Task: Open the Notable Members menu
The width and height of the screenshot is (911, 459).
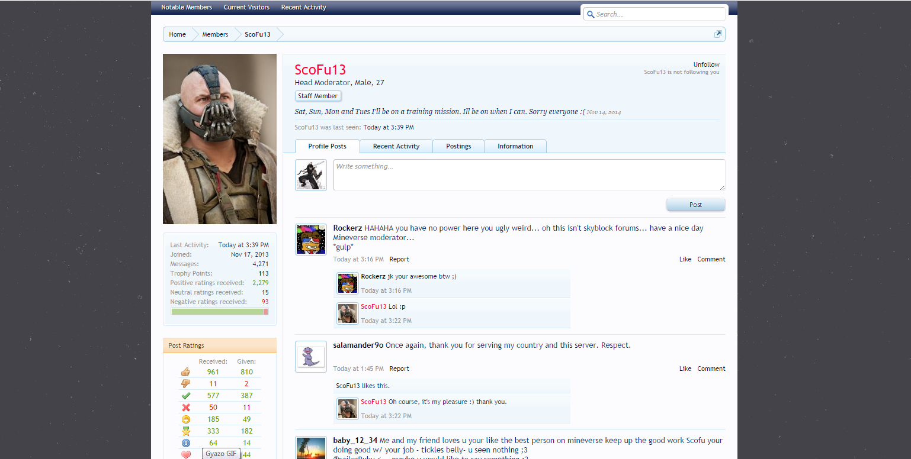Action: click(x=187, y=7)
